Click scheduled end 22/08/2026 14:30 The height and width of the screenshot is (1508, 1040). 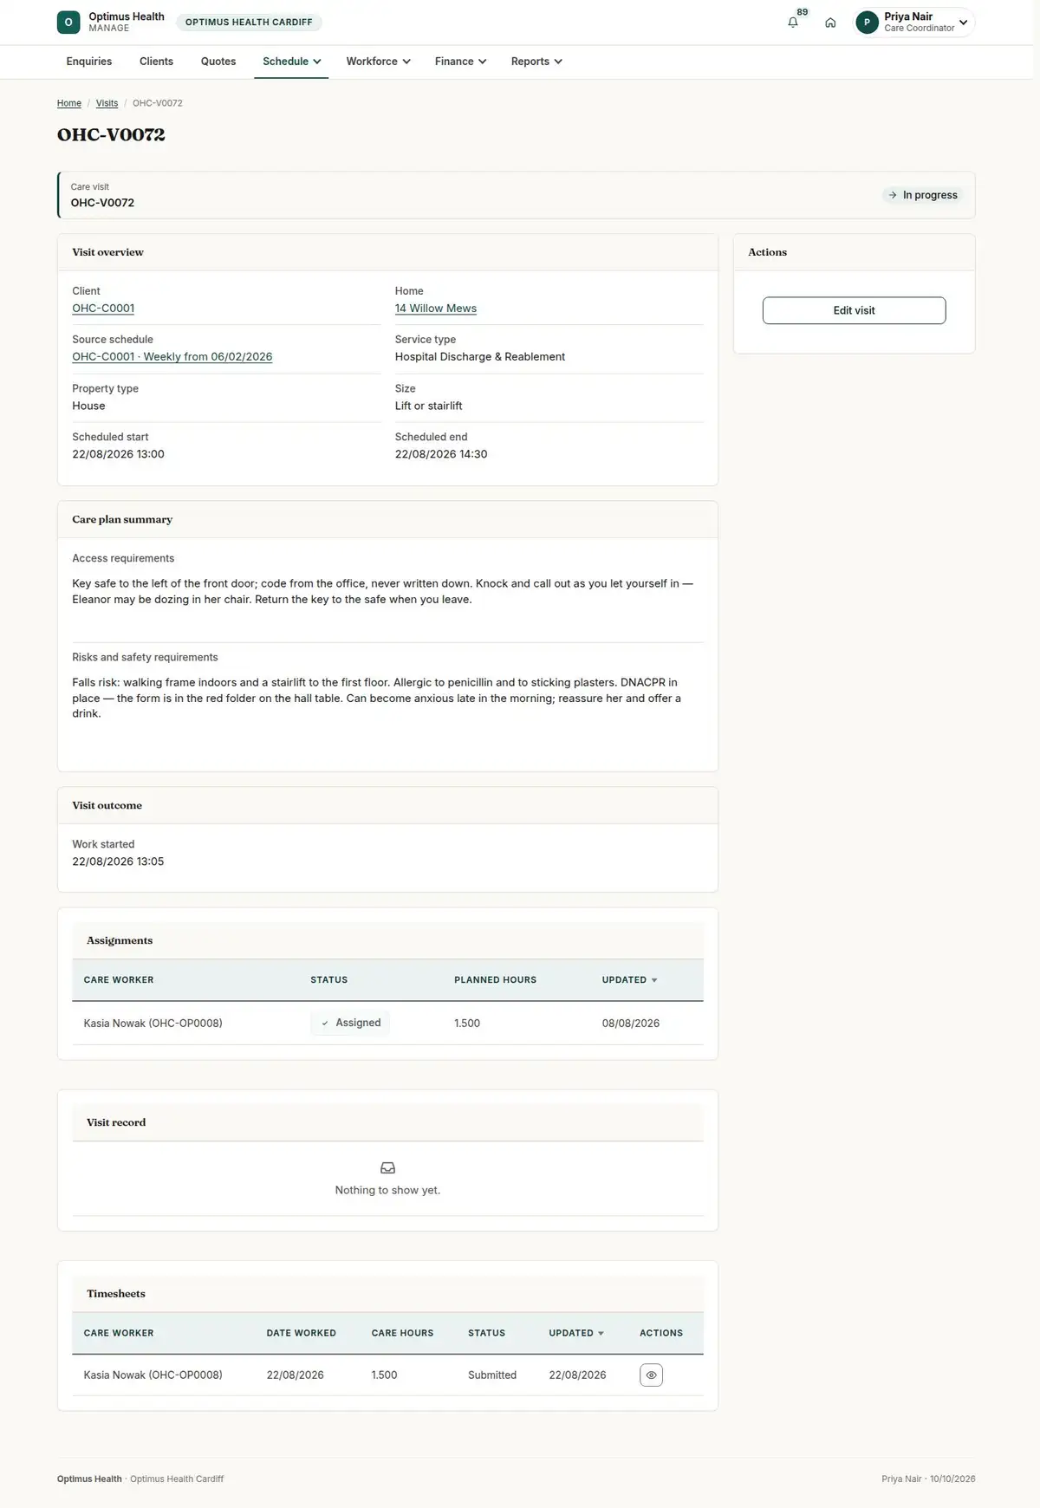coord(441,454)
